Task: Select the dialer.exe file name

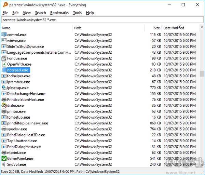Action: point(15,106)
